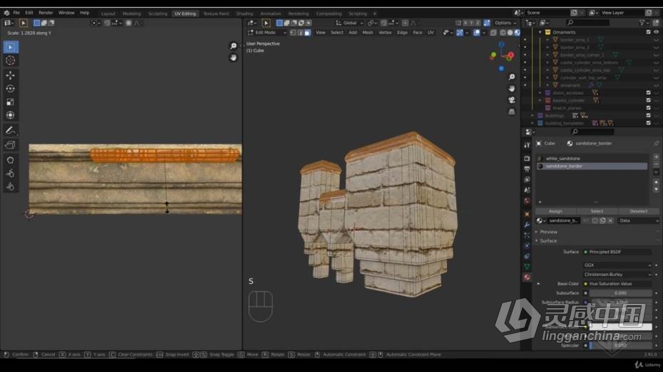Toggle checkbox for beams_cylinder collection
Screen dimensions: 663x372
tap(648, 100)
